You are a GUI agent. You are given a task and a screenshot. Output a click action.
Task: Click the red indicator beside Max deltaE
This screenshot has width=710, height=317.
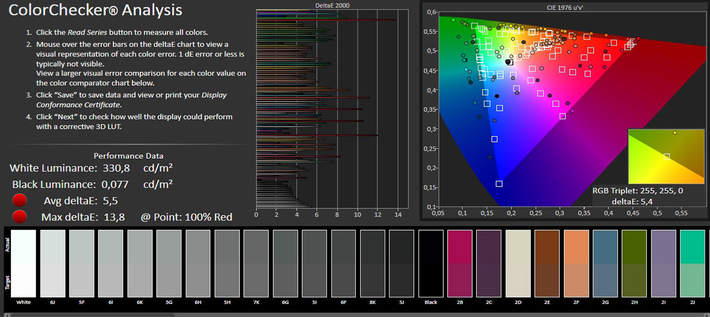point(20,217)
